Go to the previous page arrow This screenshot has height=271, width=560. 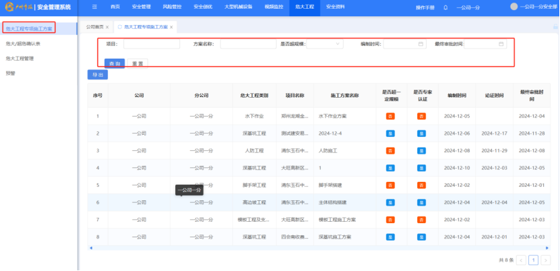tap(522, 260)
